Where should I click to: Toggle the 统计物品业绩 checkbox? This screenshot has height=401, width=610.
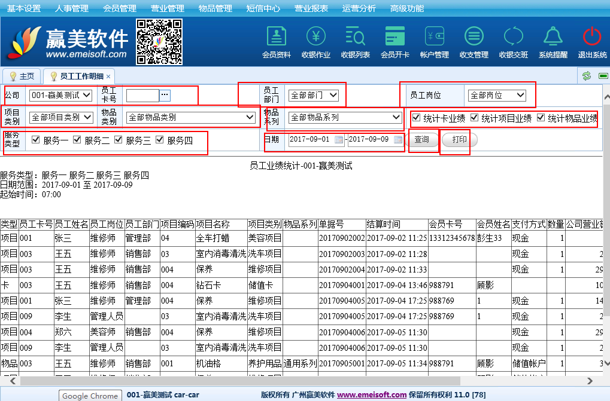541,118
